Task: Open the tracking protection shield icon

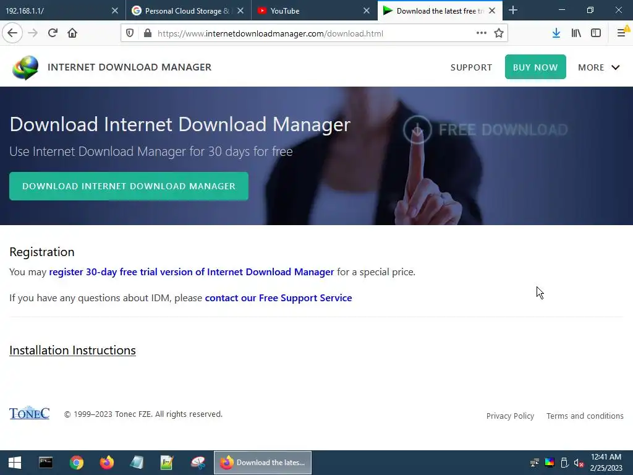Action: 130,33
